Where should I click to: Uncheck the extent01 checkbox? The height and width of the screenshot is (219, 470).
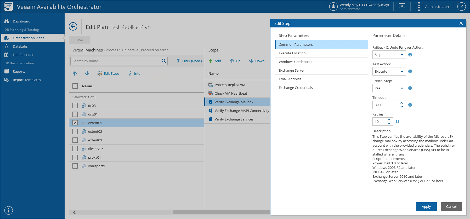(75, 123)
